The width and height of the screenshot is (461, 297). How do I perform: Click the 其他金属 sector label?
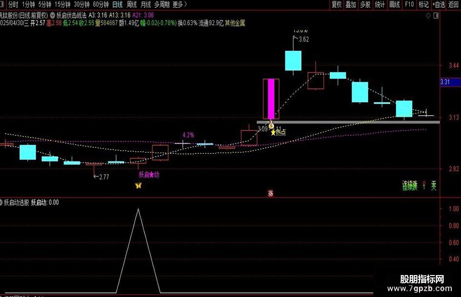coord(235,23)
